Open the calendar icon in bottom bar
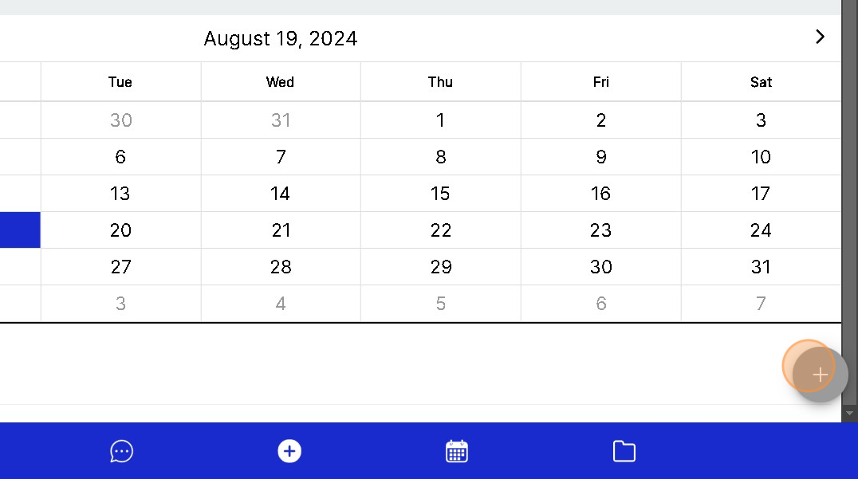 click(456, 451)
